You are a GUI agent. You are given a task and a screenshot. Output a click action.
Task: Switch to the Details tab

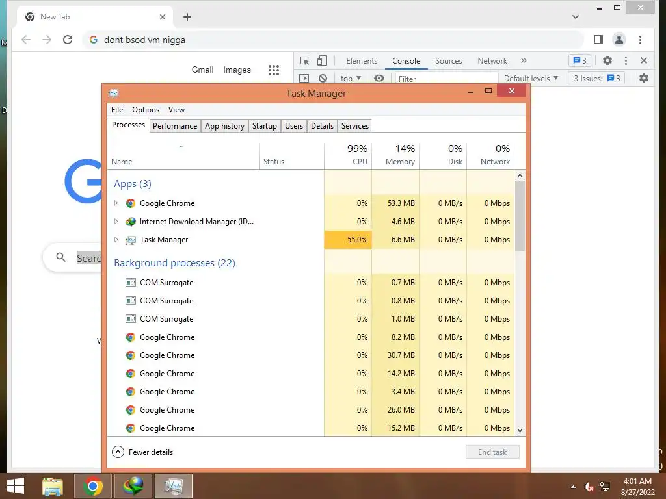pyautogui.click(x=322, y=126)
